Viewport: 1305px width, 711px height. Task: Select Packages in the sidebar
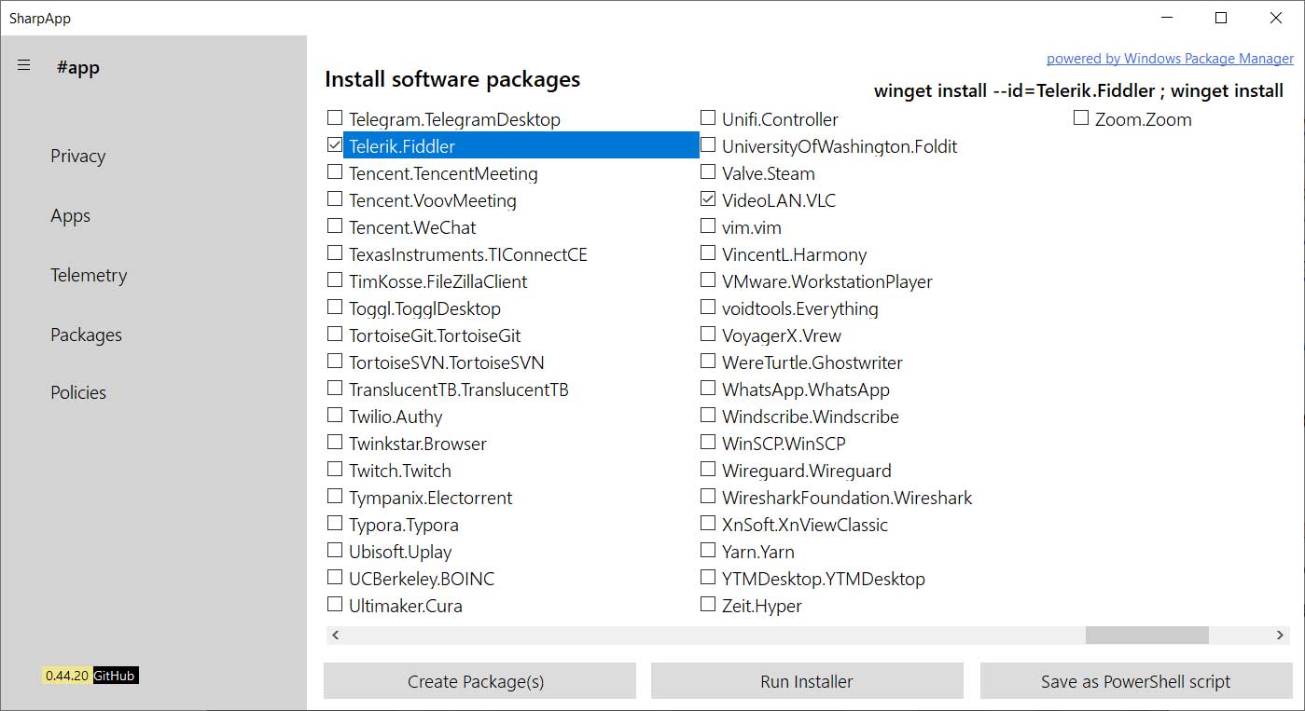(x=86, y=335)
